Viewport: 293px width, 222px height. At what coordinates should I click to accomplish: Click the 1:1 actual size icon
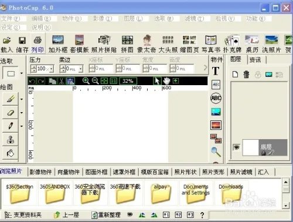(x=113, y=80)
